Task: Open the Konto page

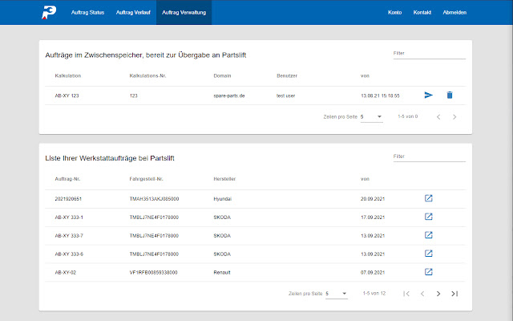Action: coord(394,13)
